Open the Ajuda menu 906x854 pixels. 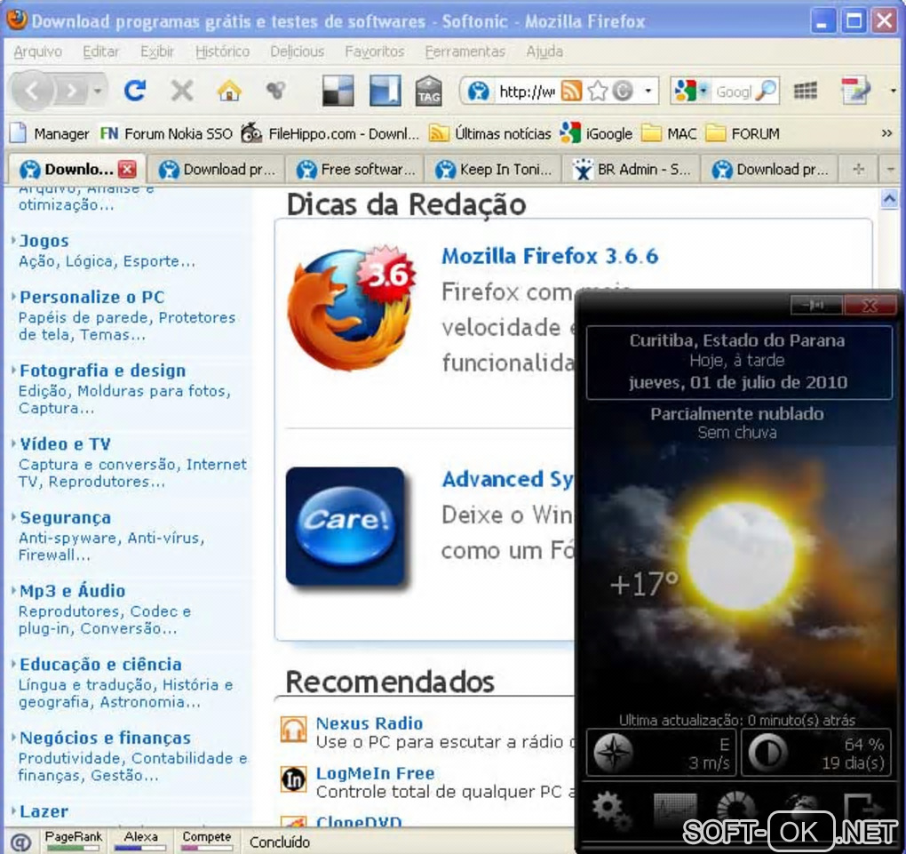[544, 52]
